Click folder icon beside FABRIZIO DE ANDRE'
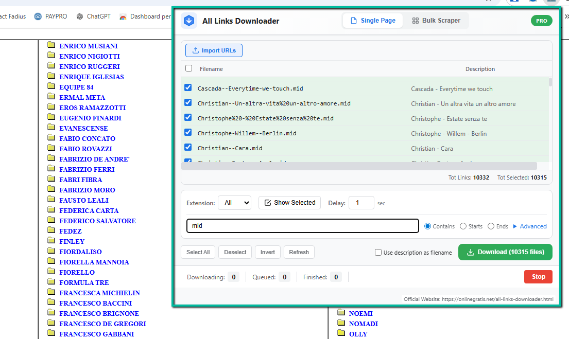The image size is (569, 339). 51,158
